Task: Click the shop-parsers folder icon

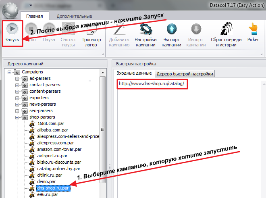Action: click(x=25, y=117)
